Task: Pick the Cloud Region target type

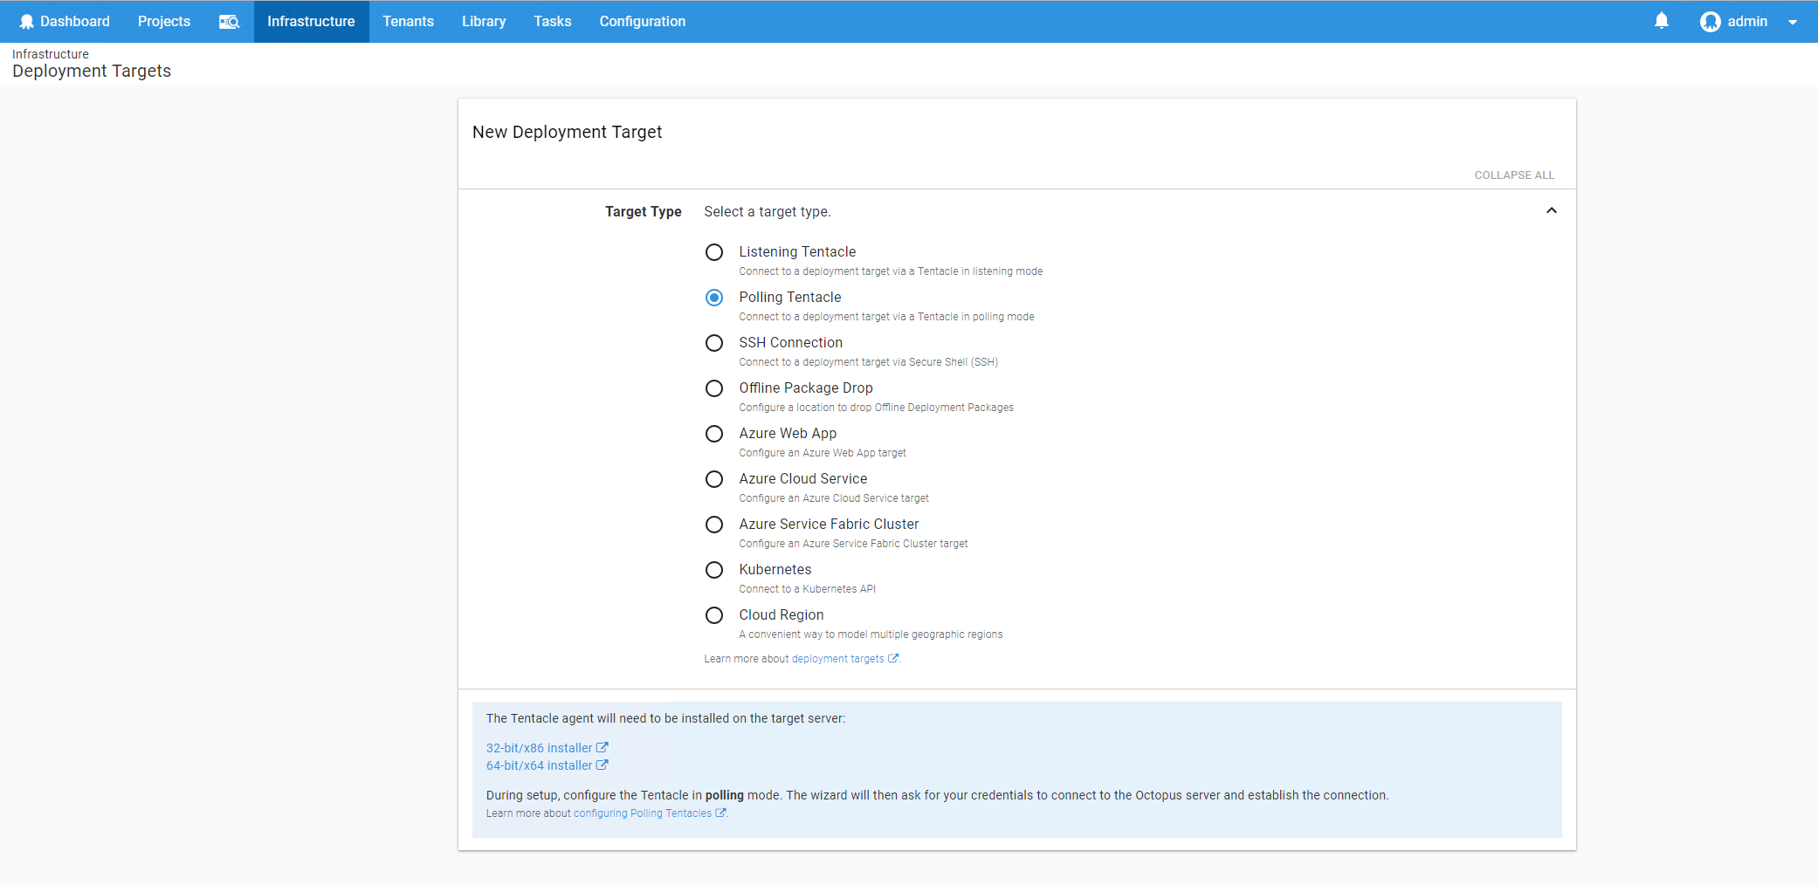Action: pos(714,615)
